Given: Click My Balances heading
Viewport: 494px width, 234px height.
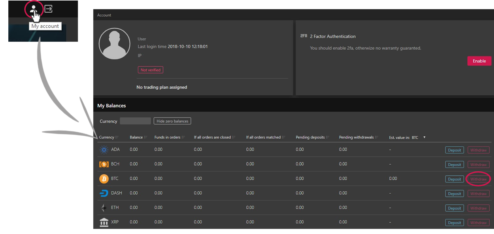Looking at the screenshot, I should [111, 105].
